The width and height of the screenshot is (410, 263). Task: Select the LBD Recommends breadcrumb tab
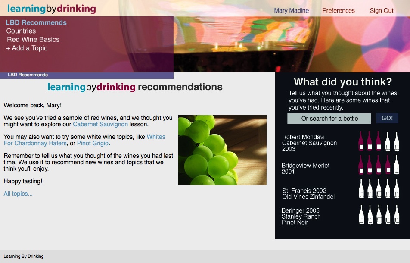coord(28,75)
